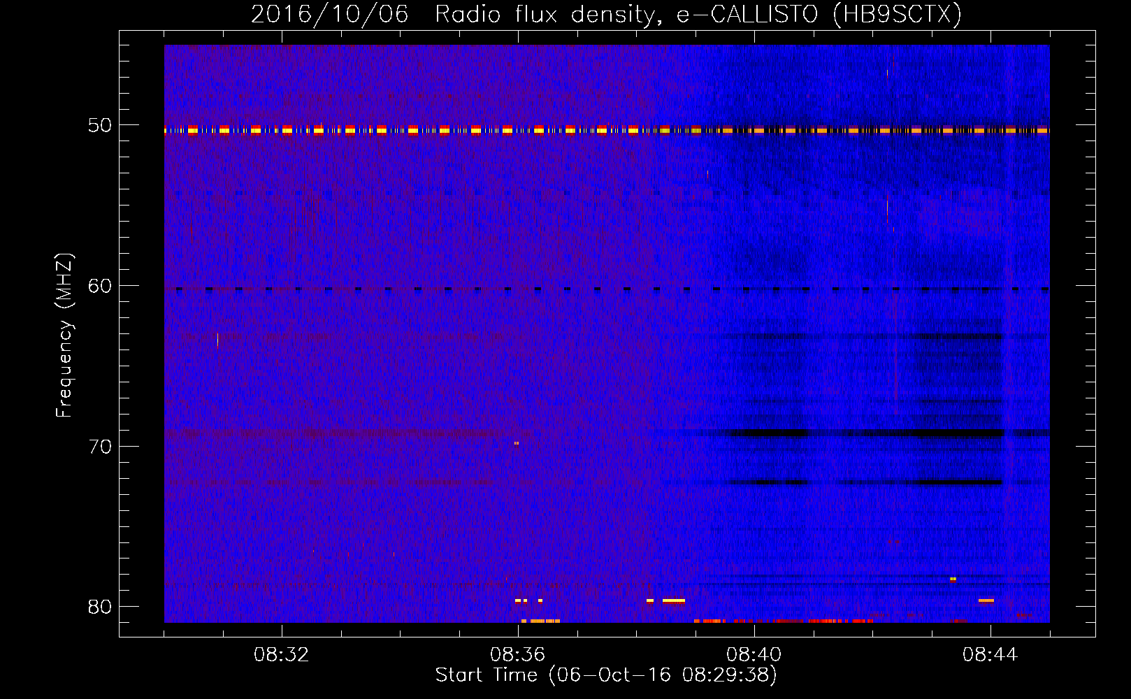This screenshot has height=699, width=1131.
Task: Click the 60 frequency tick label
Action: pos(100,286)
